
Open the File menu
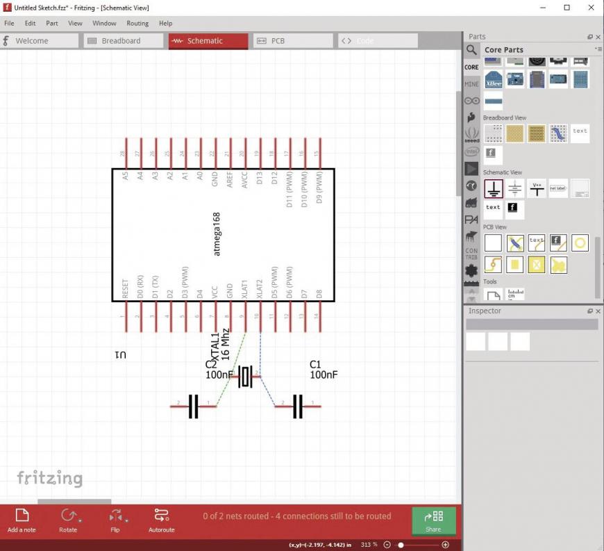[x=9, y=23]
